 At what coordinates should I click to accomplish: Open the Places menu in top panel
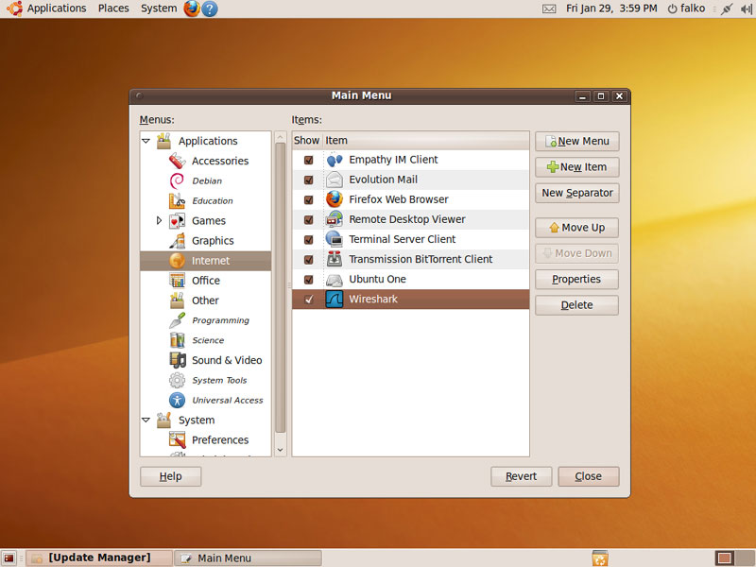tap(113, 9)
